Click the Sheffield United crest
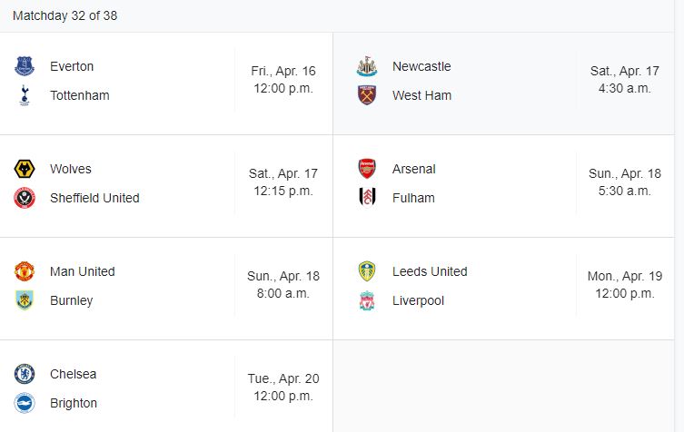Image resolution: width=684 pixels, height=432 pixels. (25, 198)
